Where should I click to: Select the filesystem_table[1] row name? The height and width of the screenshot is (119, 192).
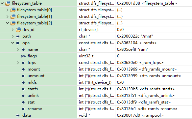pos(35,16)
